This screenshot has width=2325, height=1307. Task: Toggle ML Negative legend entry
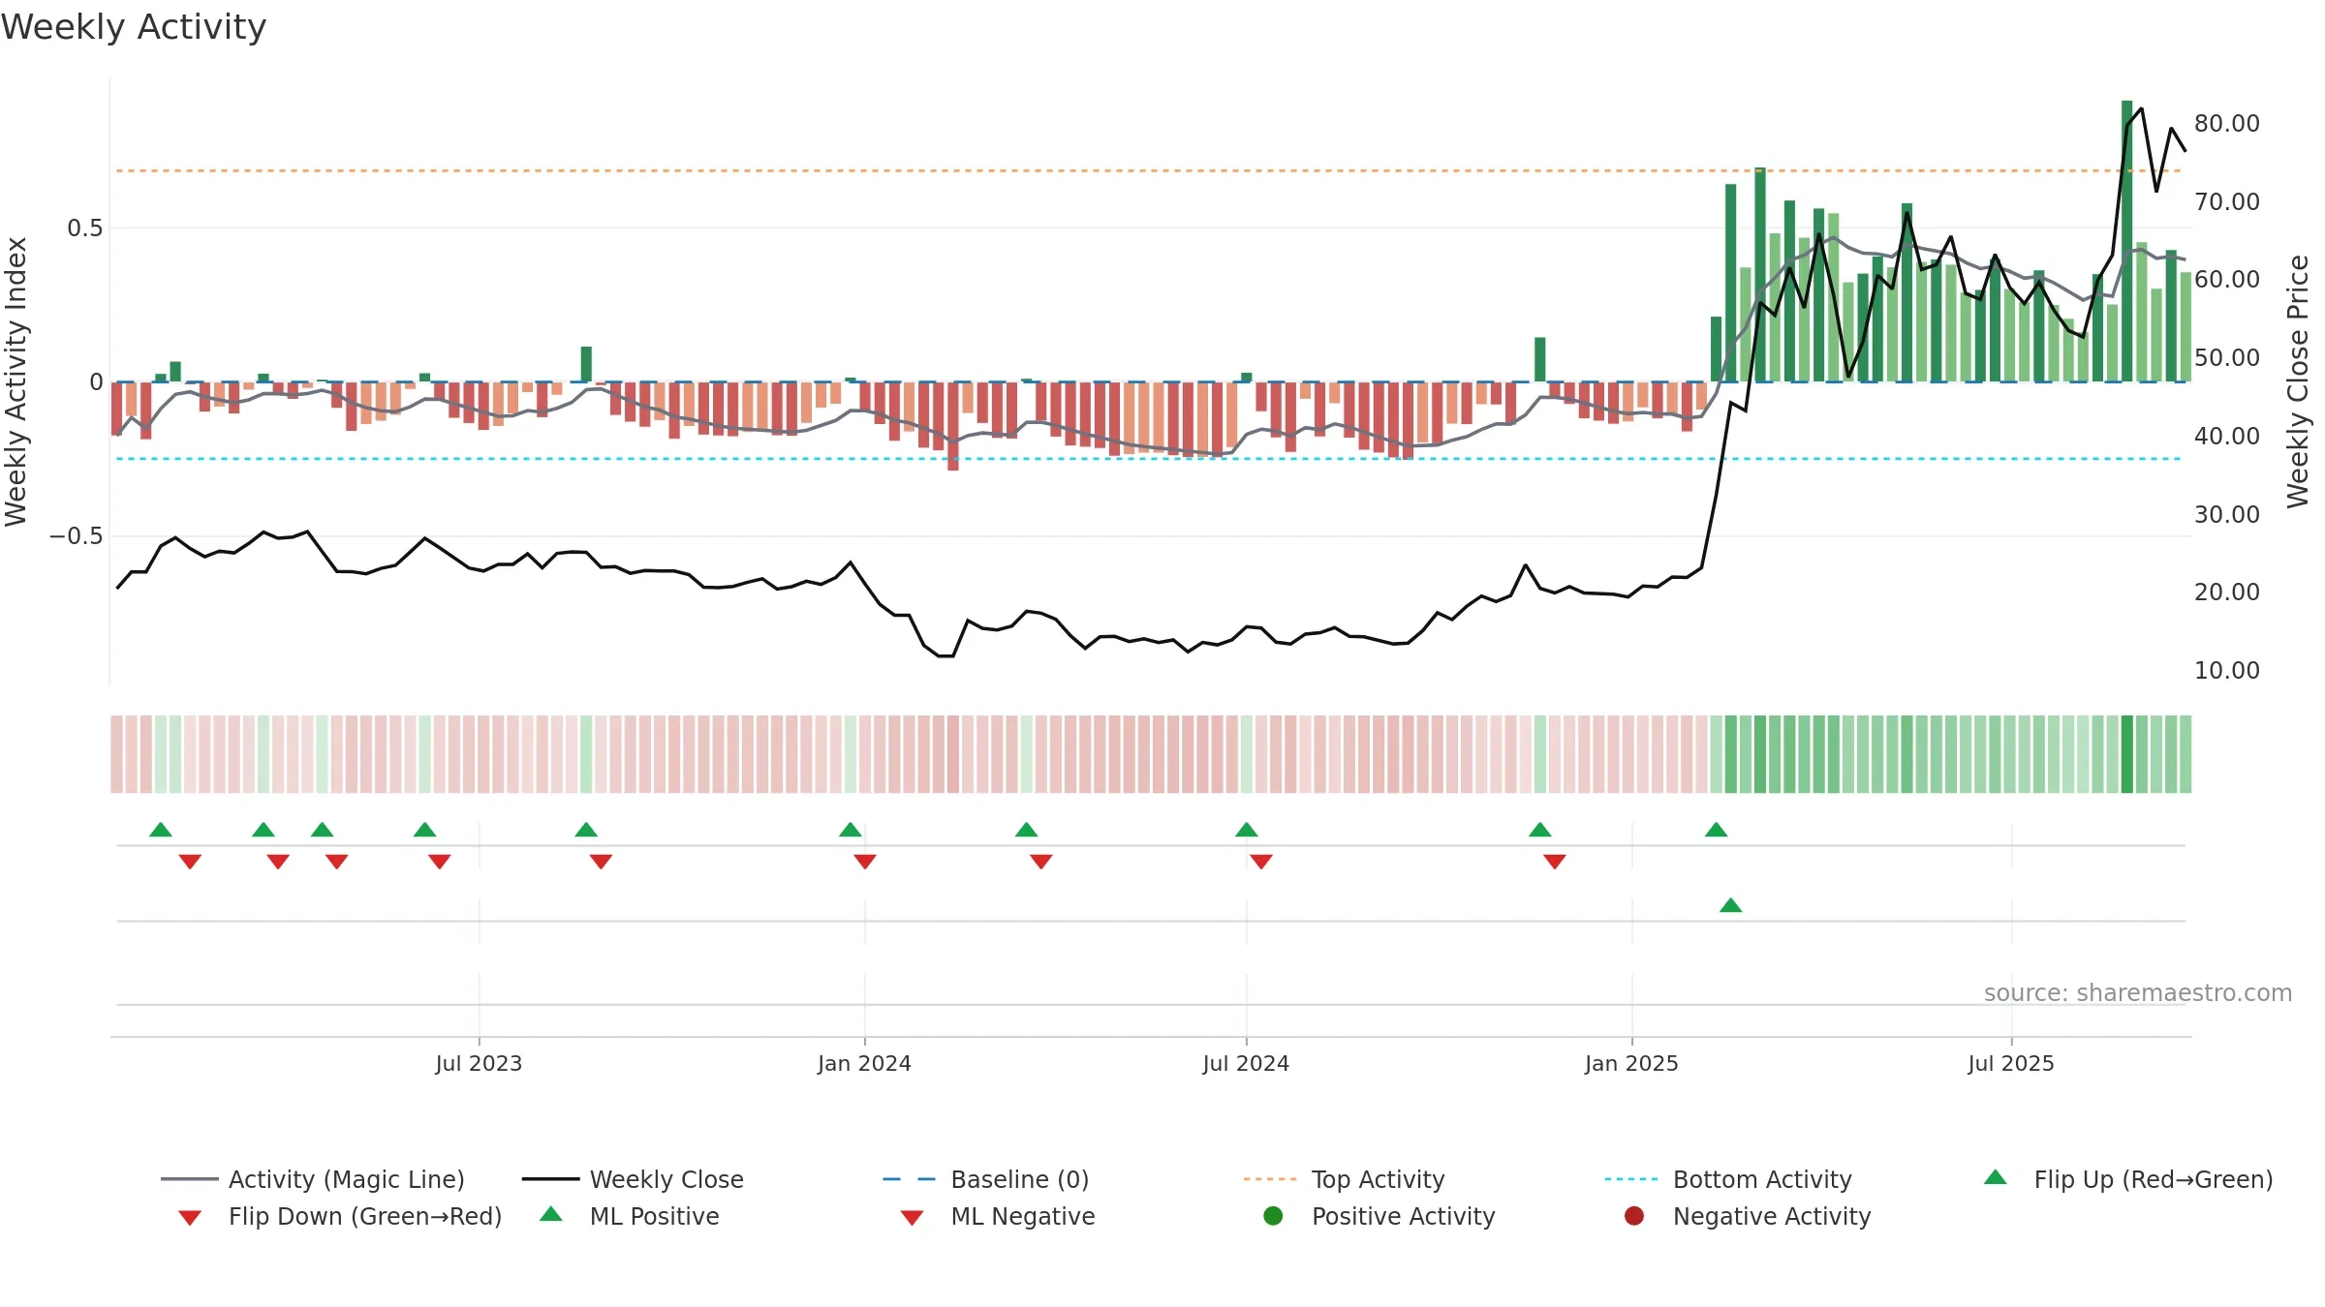coord(998,1216)
